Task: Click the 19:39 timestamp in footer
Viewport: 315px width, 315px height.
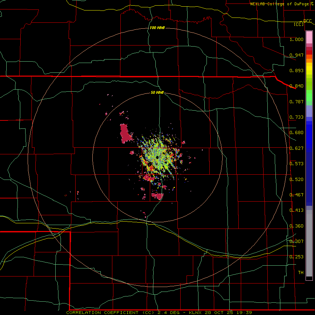Action: (245, 313)
